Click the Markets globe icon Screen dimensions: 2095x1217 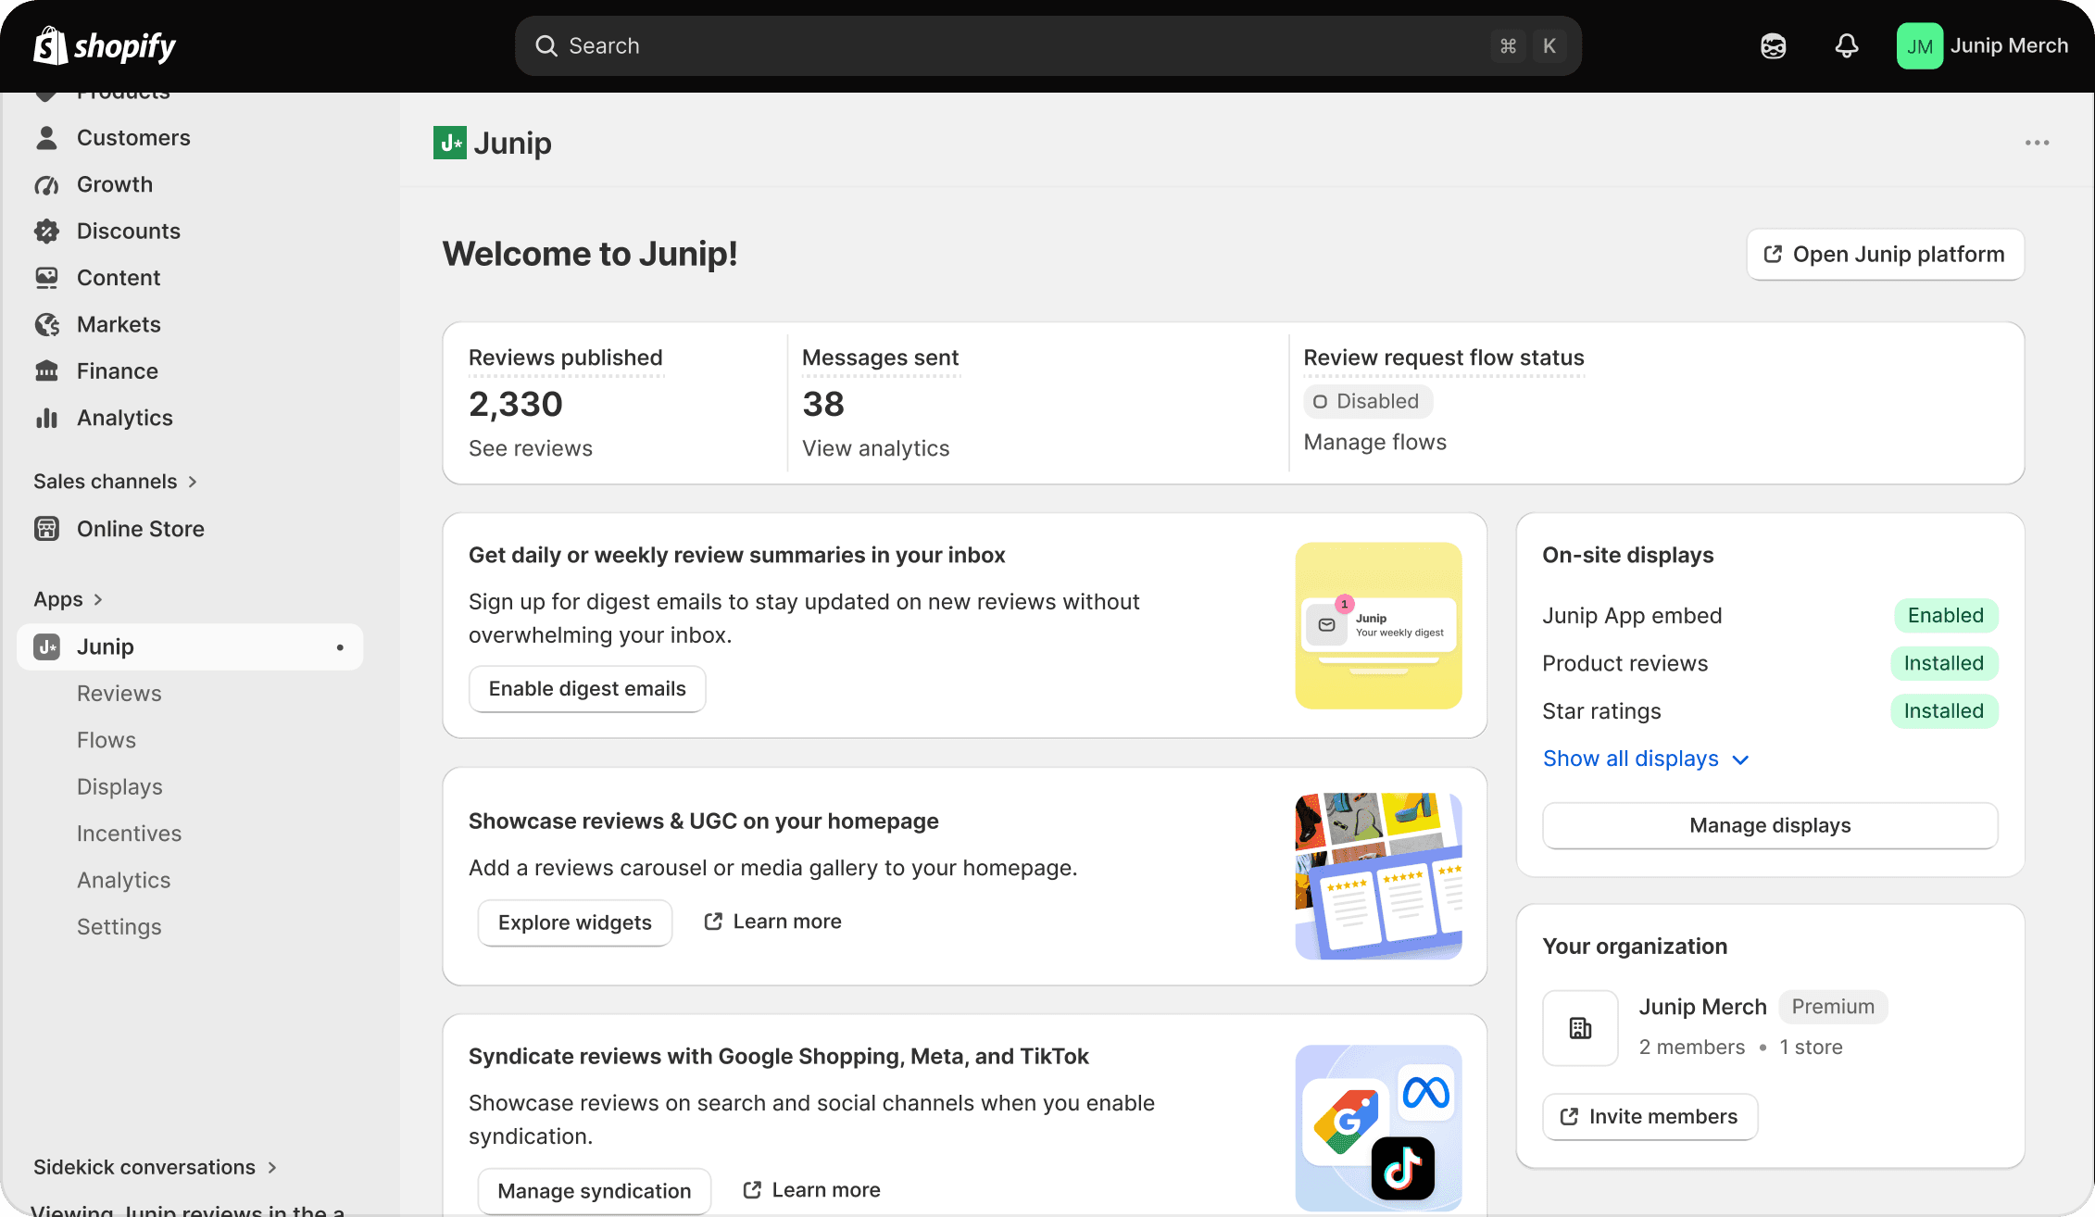(x=46, y=324)
